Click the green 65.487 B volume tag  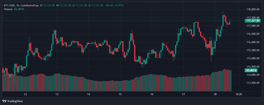pos(251,70)
